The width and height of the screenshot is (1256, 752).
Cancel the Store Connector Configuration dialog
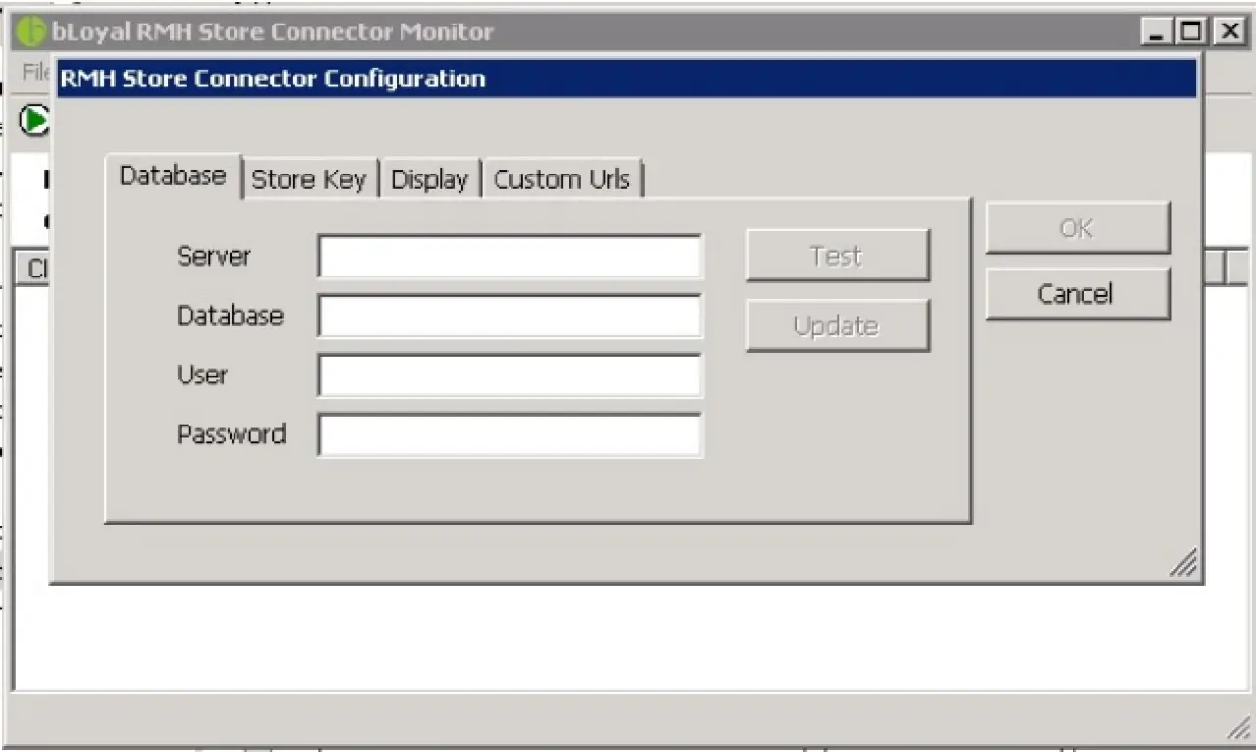1077,294
